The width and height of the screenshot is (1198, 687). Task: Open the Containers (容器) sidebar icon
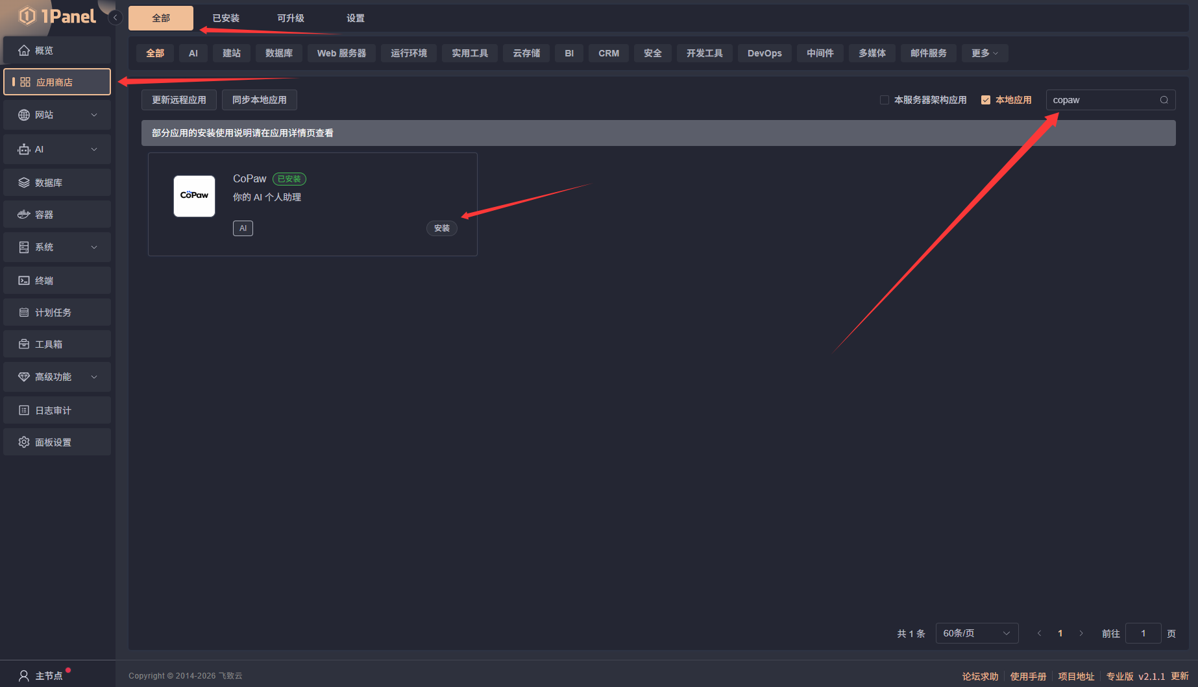[x=24, y=215]
